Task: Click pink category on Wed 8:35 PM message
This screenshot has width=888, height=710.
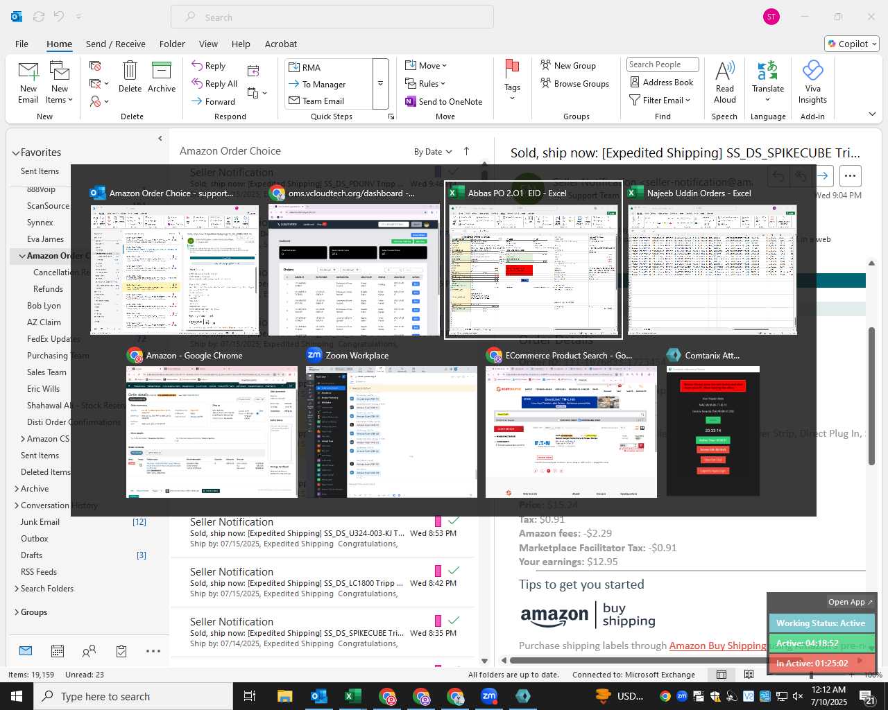Action: coord(438,621)
